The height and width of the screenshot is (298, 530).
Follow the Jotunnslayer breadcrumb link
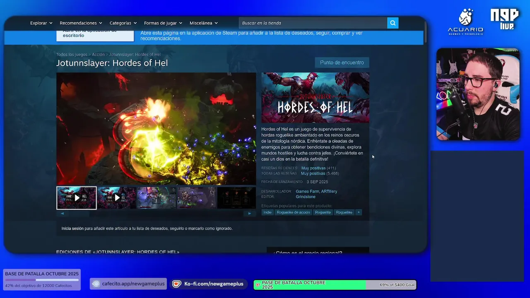pyautogui.click(x=135, y=55)
